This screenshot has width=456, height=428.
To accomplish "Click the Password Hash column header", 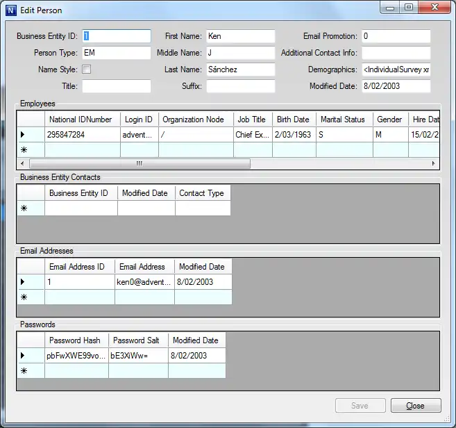I will coord(76,340).
